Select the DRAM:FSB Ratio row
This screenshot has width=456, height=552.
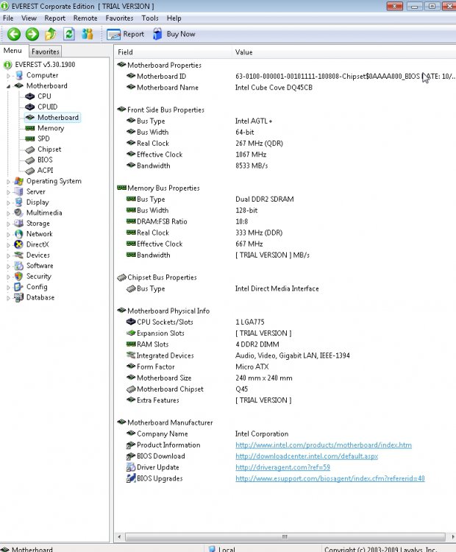click(x=285, y=222)
